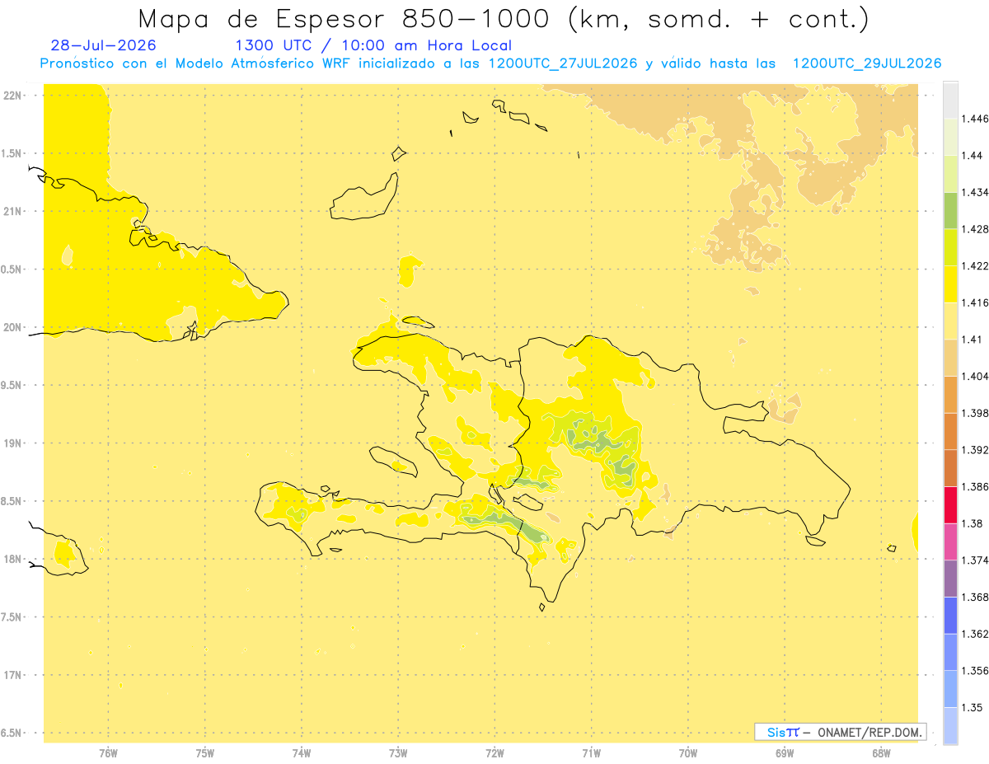Click the date "28-Jul-2026"

[x=103, y=45]
